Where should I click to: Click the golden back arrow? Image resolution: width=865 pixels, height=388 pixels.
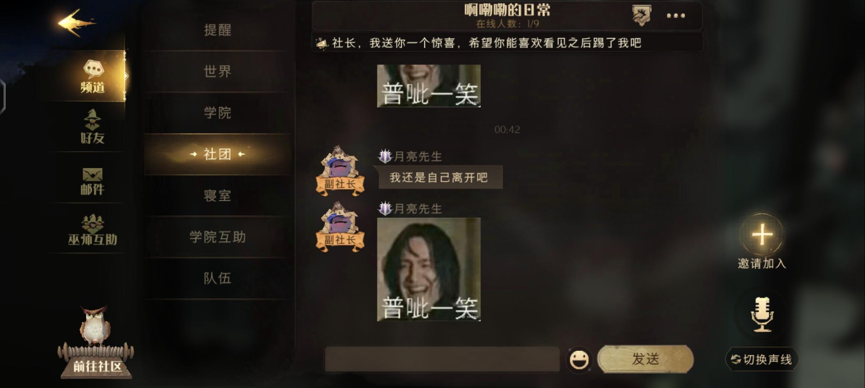[77, 23]
